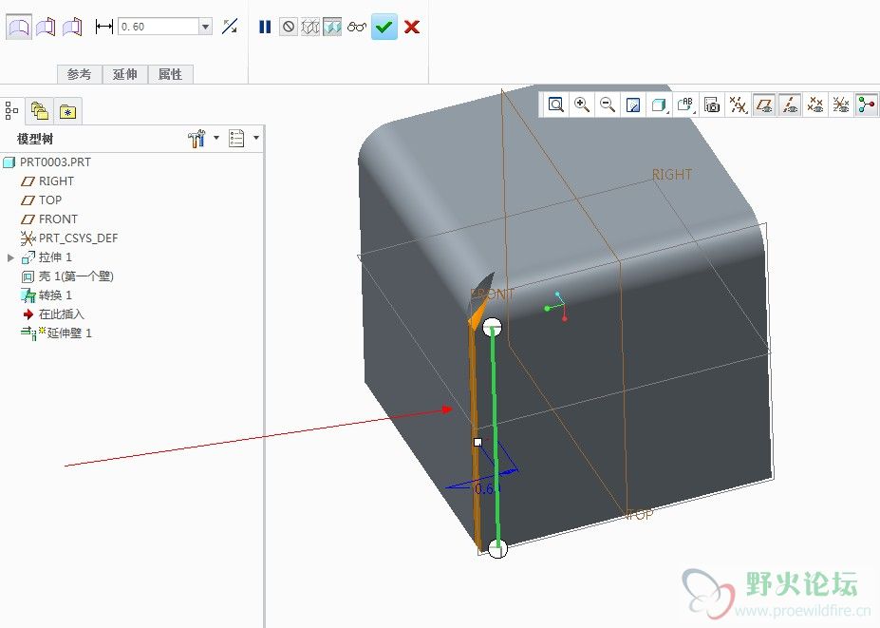The width and height of the screenshot is (880, 628).
Task: Pause the extend wall tool
Action: click(x=265, y=27)
